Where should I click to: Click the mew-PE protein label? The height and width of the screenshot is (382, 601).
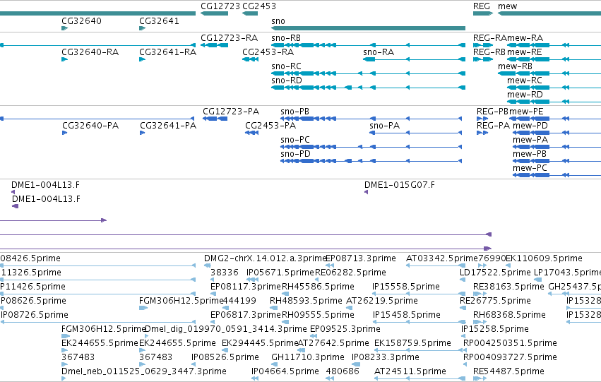click(x=526, y=112)
